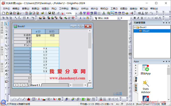Open the Apps panel menu arrow
The width and height of the screenshot is (171, 106).
[164, 62]
